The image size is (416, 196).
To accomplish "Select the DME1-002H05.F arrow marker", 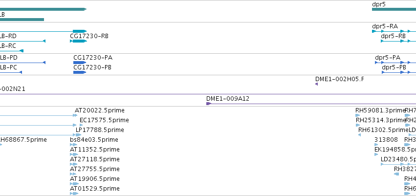I will coord(316,84).
